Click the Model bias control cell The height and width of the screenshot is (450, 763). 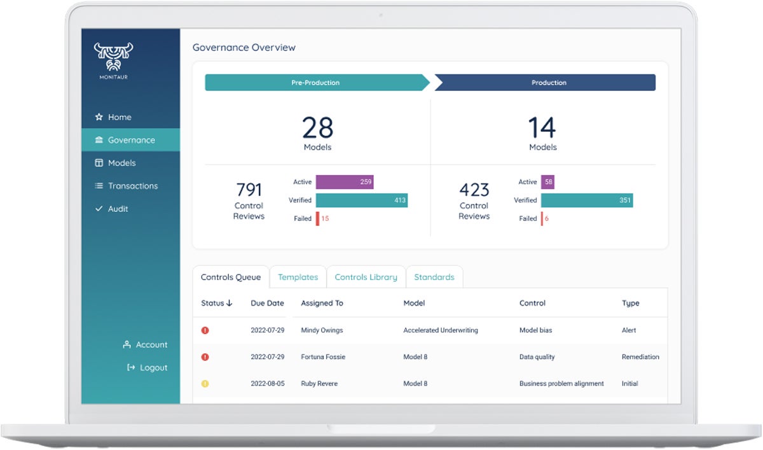[x=537, y=330]
